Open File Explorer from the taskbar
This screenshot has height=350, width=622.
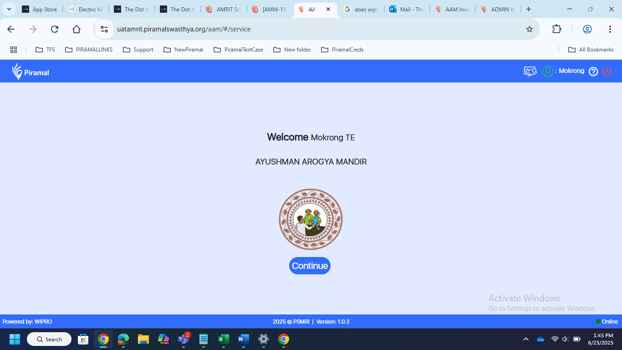(143, 339)
